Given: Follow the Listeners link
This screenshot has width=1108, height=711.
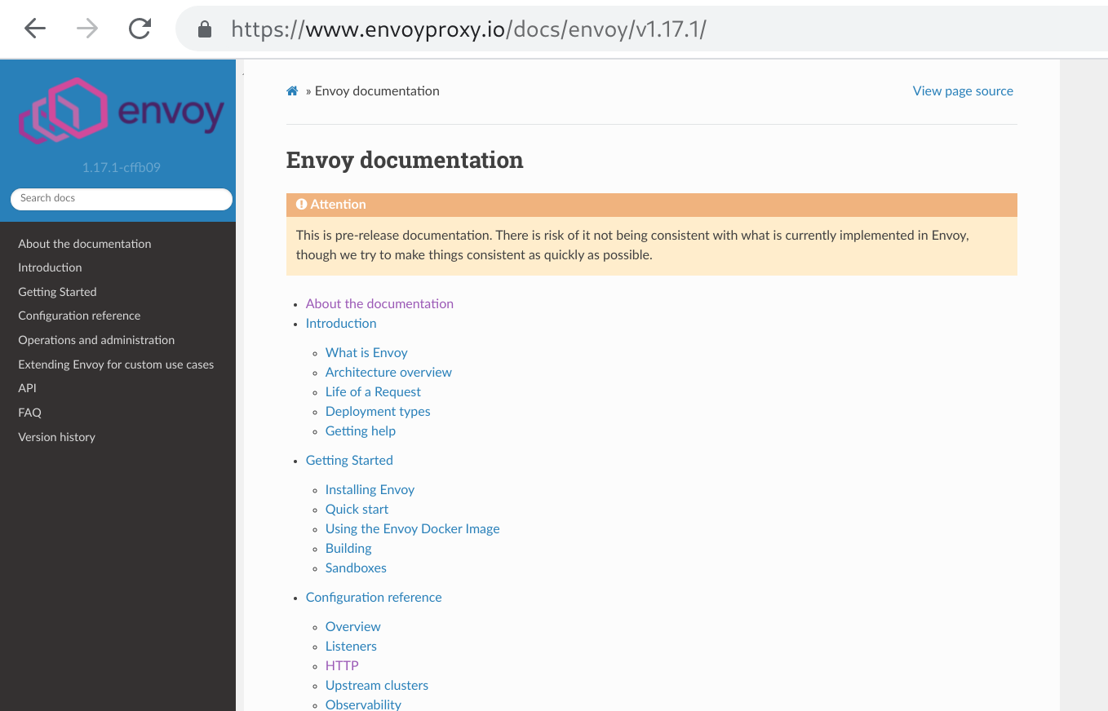Looking at the screenshot, I should [x=351, y=646].
